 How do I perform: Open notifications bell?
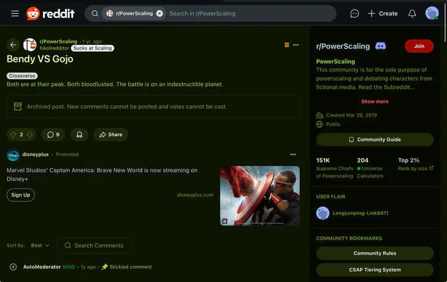pyautogui.click(x=412, y=13)
